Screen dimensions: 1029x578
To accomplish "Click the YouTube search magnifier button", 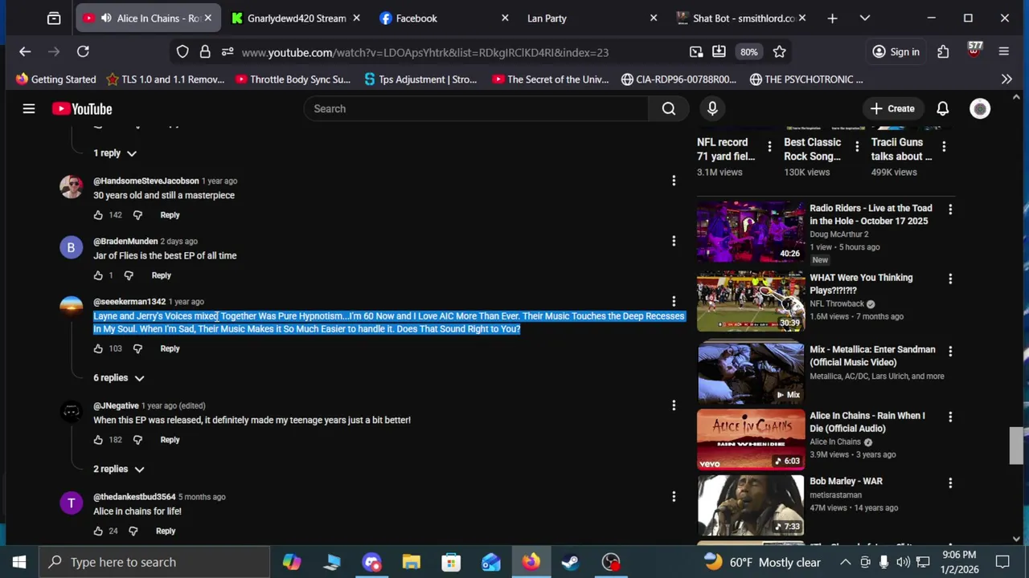I will click(668, 108).
